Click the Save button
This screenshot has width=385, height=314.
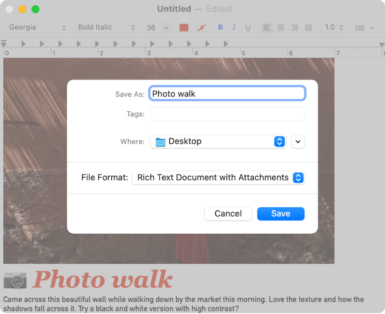[x=281, y=214]
